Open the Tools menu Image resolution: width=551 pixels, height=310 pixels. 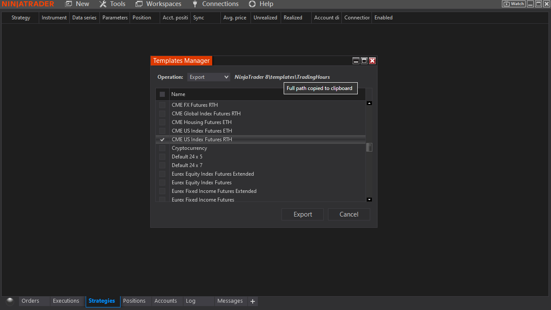(x=112, y=4)
